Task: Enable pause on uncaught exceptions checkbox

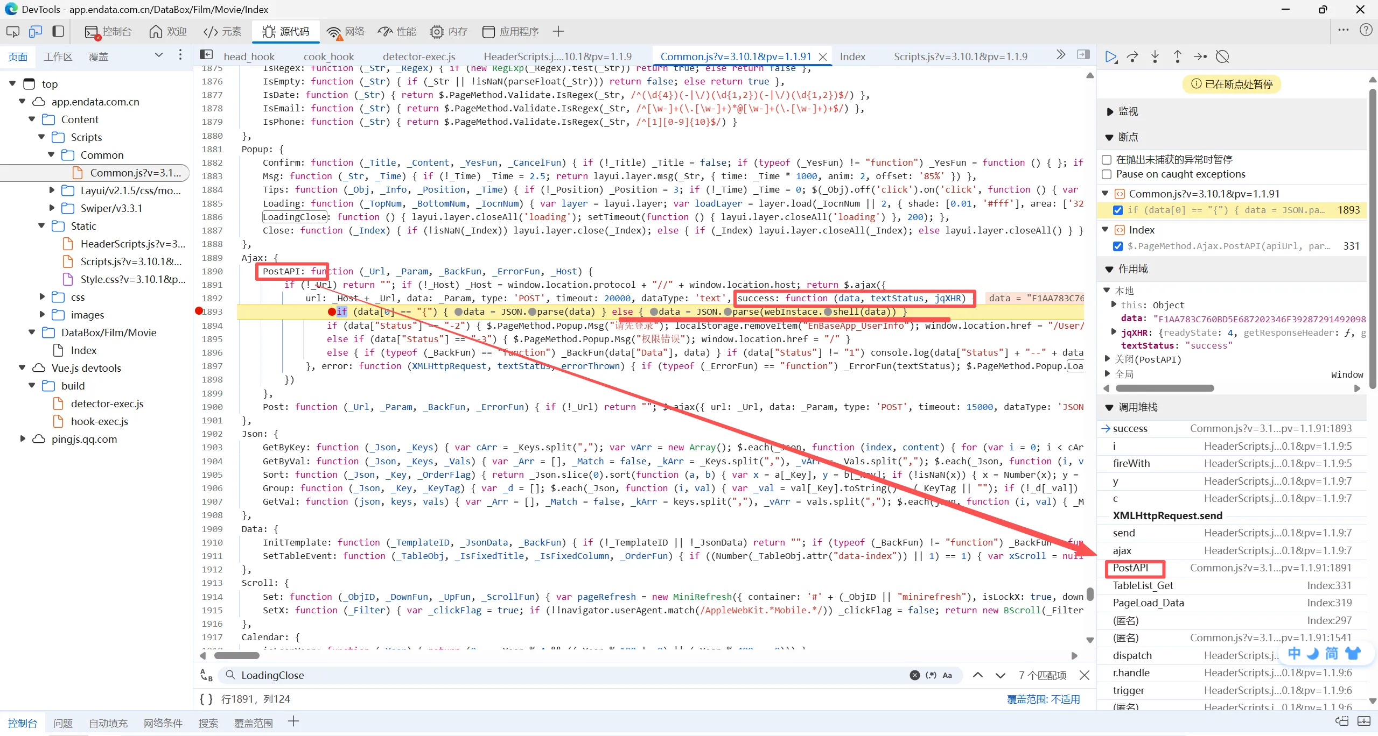Action: (1107, 159)
